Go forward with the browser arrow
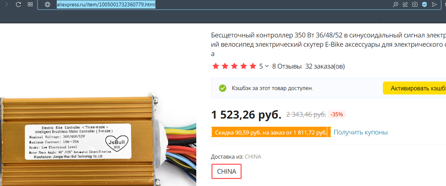Image resolution: width=446 pixels, height=186 pixels. pos(6,4)
